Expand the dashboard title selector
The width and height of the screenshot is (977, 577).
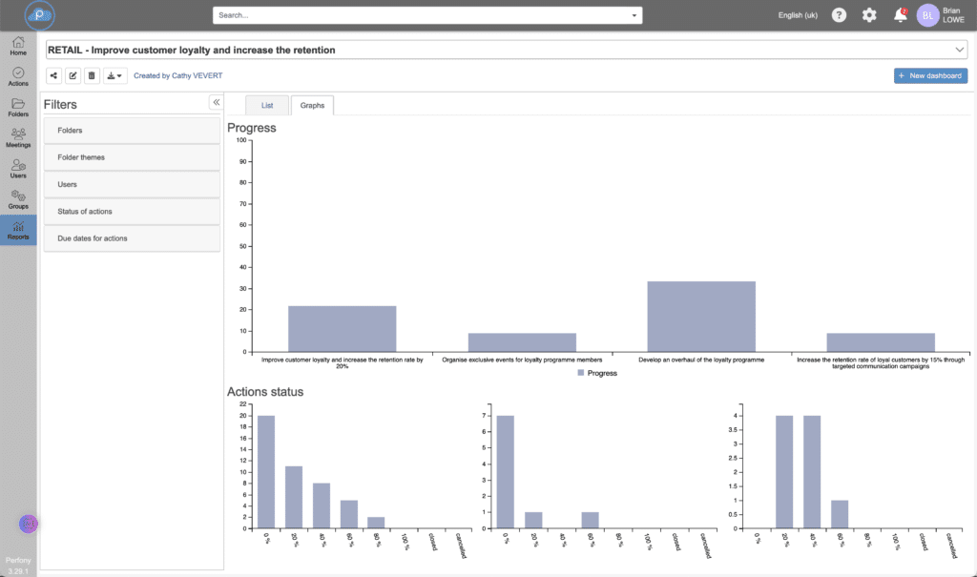[959, 50]
